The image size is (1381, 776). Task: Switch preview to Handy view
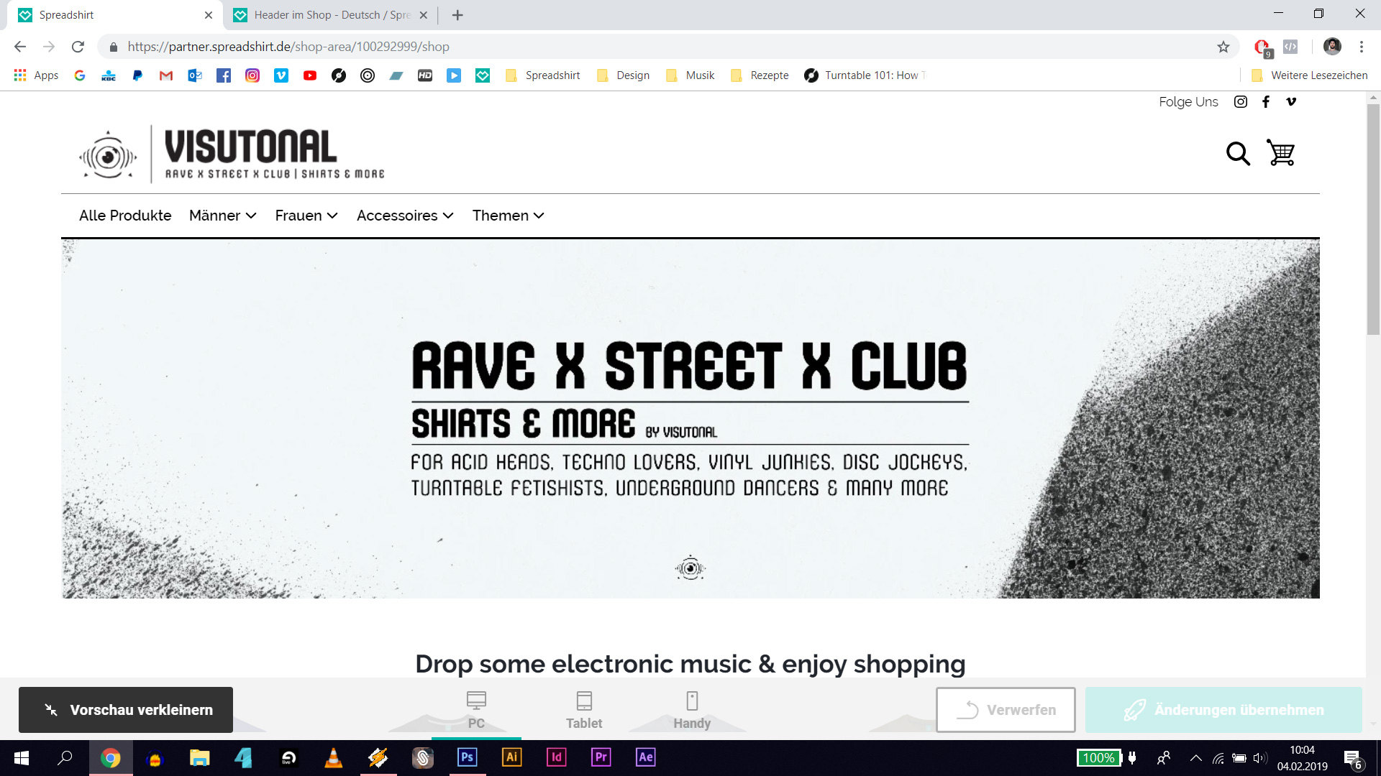pos(692,709)
